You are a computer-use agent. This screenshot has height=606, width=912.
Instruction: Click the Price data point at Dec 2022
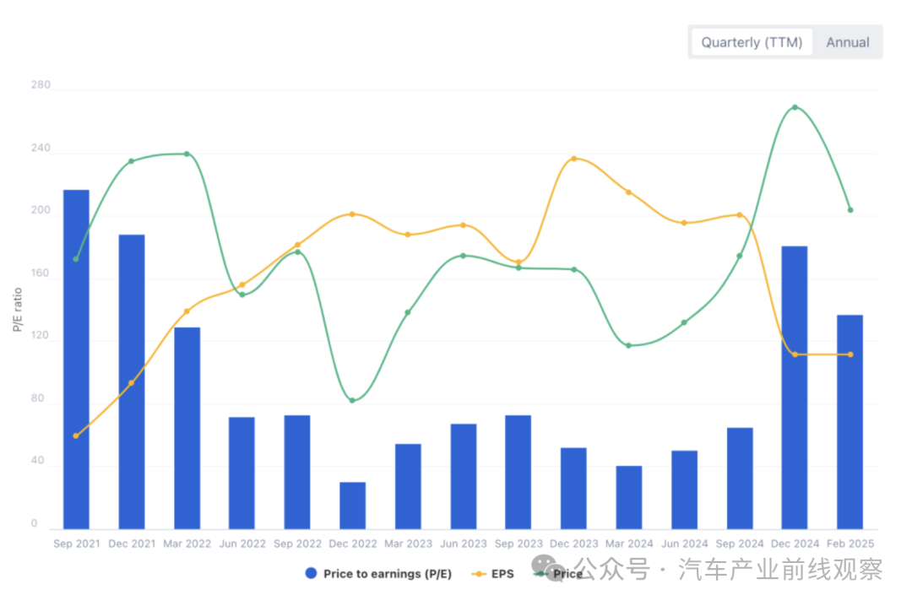(x=353, y=400)
